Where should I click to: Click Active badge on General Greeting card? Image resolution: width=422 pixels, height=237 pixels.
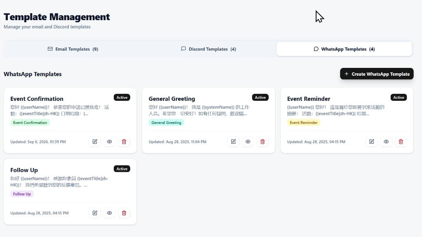tap(260, 97)
